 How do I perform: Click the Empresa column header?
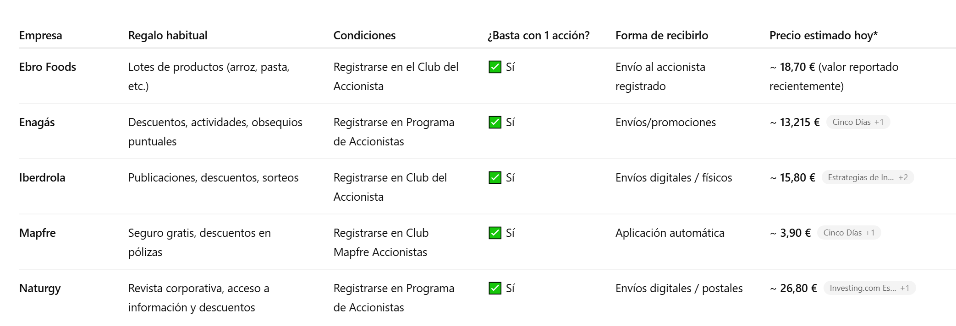41,36
